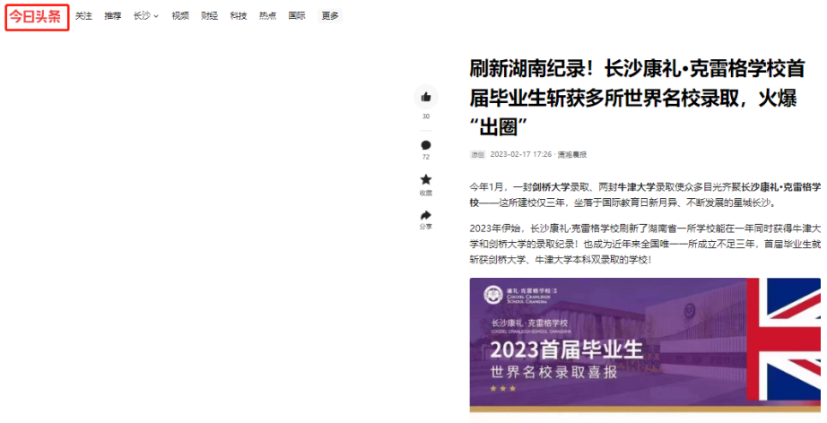Click the comment count 72
This screenshot has width=827, height=423.
point(426,157)
